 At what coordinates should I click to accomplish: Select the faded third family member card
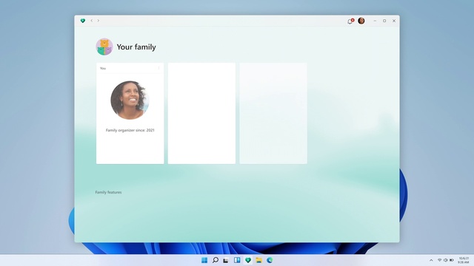pyautogui.click(x=273, y=113)
